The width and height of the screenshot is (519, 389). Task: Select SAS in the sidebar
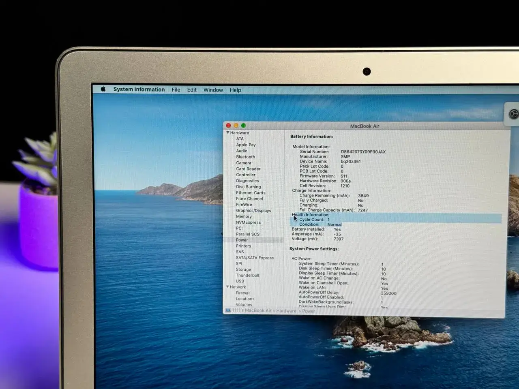(x=240, y=252)
